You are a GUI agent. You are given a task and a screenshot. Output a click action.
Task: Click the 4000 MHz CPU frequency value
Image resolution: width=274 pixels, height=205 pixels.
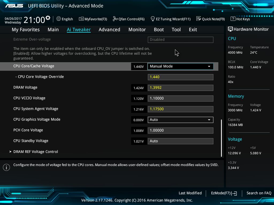click(x=235, y=53)
